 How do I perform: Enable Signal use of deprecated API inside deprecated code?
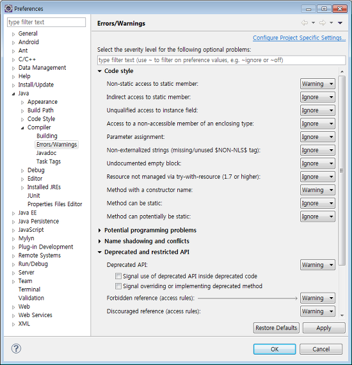pyautogui.click(x=118, y=276)
